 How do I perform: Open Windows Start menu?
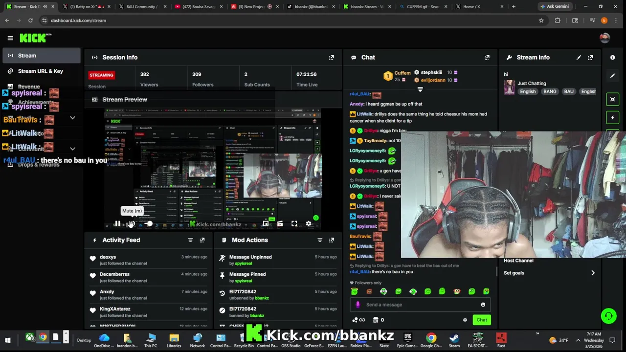pyautogui.click(x=8, y=340)
